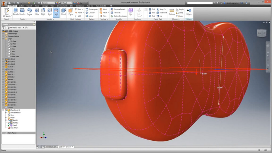Image resolution: width=272 pixels, height=153 pixels.
Task: Open the Generic material dropdown
Action: pos(48,3)
